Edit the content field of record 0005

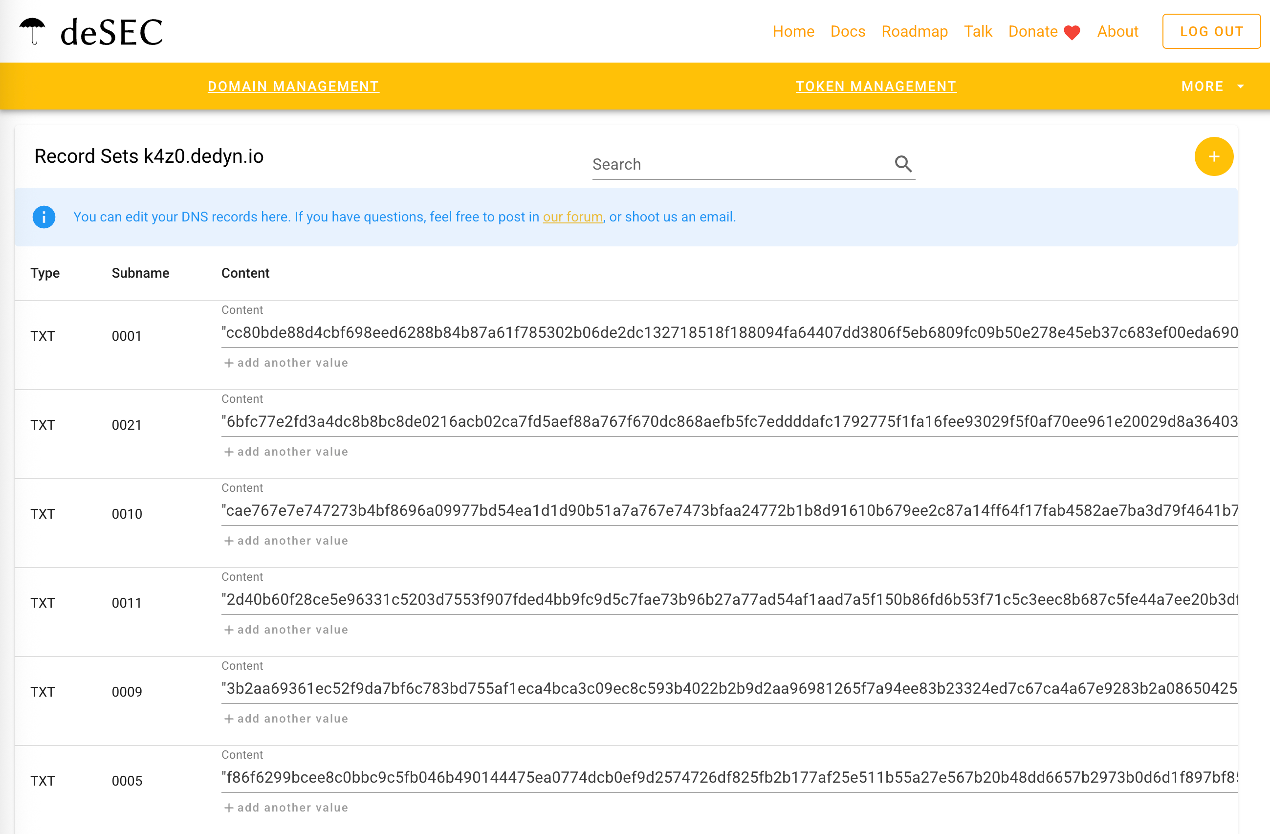click(x=729, y=778)
